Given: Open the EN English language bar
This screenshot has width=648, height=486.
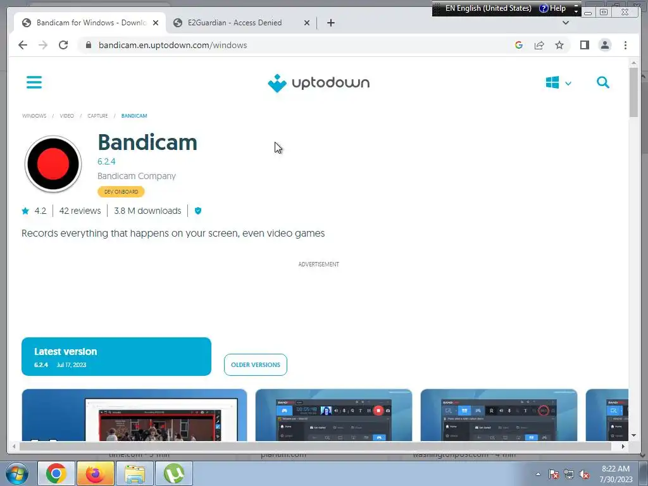Looking at the screenshot, I should [489, 8].
